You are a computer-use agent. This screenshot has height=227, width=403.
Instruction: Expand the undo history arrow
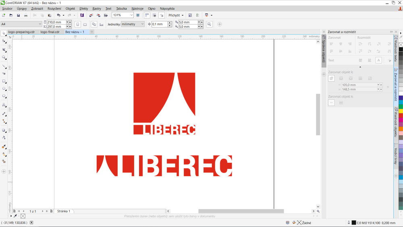64,15
